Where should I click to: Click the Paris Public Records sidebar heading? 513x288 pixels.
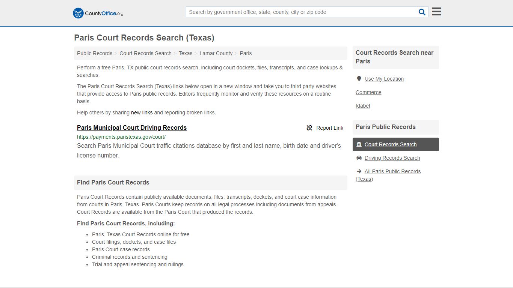[386, 127]
